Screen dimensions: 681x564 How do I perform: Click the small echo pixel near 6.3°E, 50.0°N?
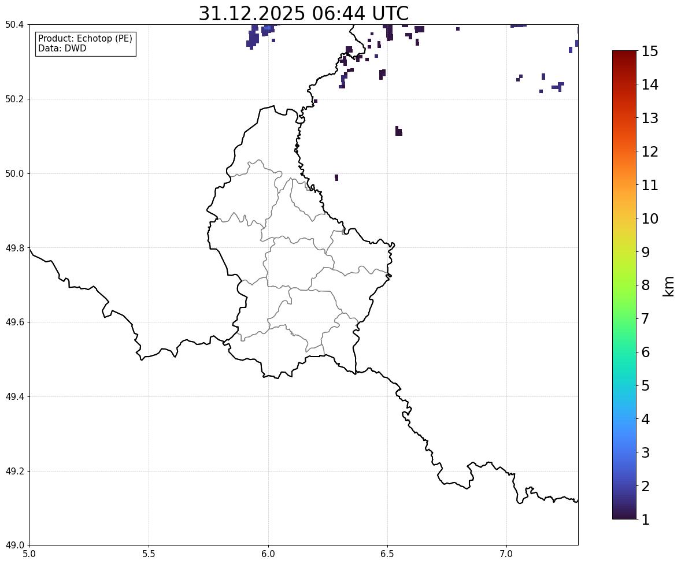tap(336, 177)
